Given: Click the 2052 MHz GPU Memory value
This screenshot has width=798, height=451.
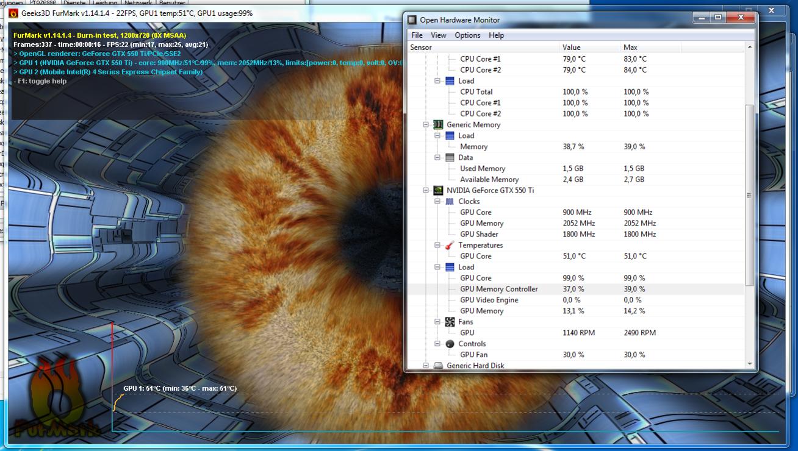Looking at the screenshot, I should 578,223.
